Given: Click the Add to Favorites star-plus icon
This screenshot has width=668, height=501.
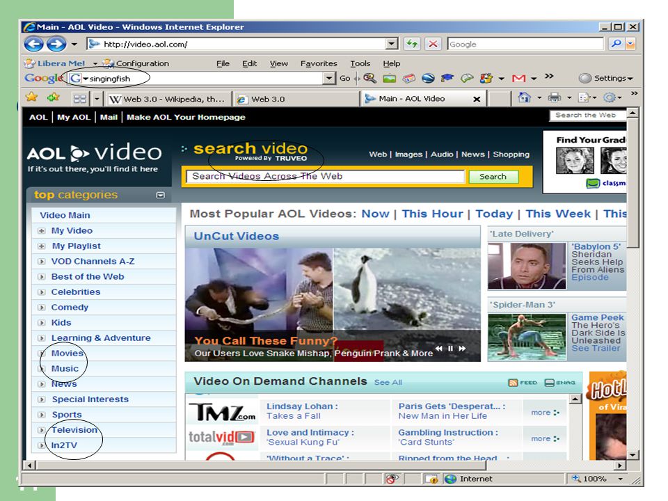Looking at the screenshot, I should (54, 97).
